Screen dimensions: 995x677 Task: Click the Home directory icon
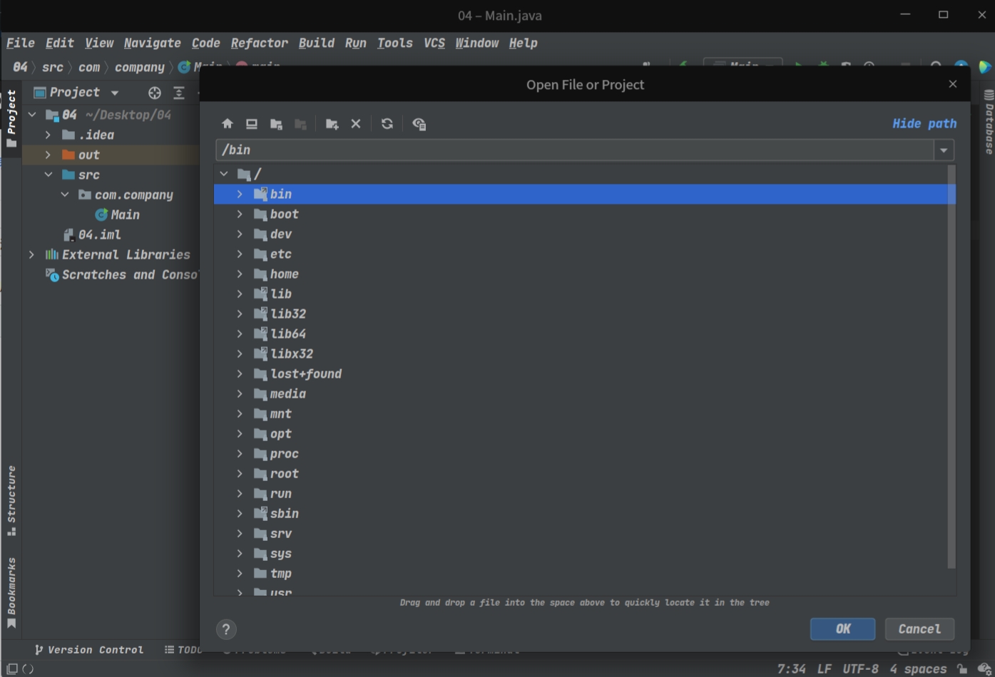[227, 124]
